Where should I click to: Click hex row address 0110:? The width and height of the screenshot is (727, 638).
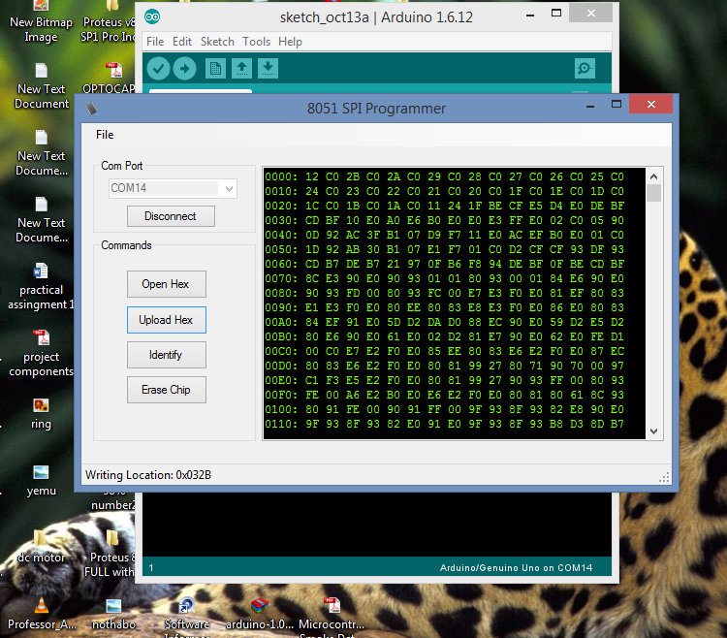(281, 424)
